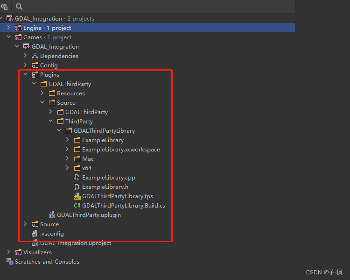This screenshot has height=280, width=350.
Task: Select the '.vsconfig' file name
Action: (52, 234)
